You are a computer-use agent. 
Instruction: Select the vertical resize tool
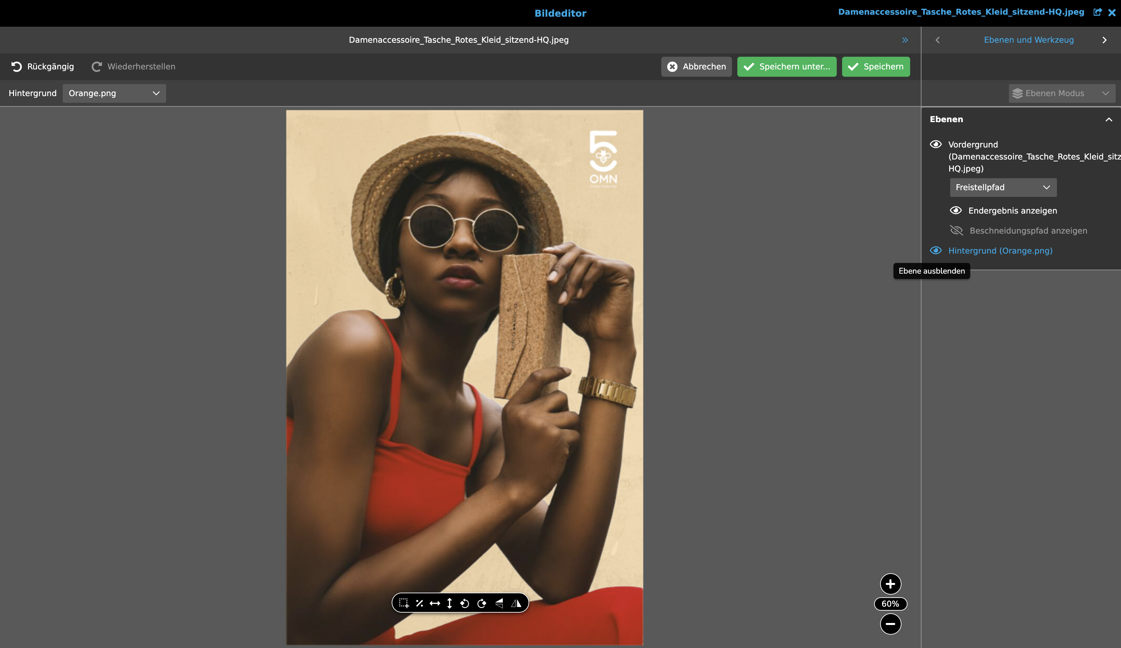450,603
